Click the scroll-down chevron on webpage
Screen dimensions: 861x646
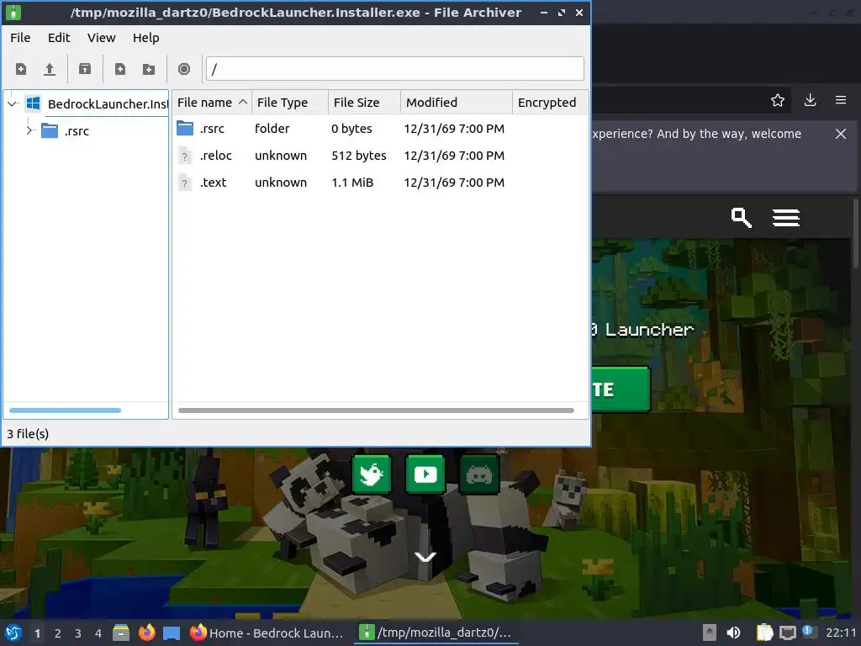pyautogui.click(x=425, y=557)
